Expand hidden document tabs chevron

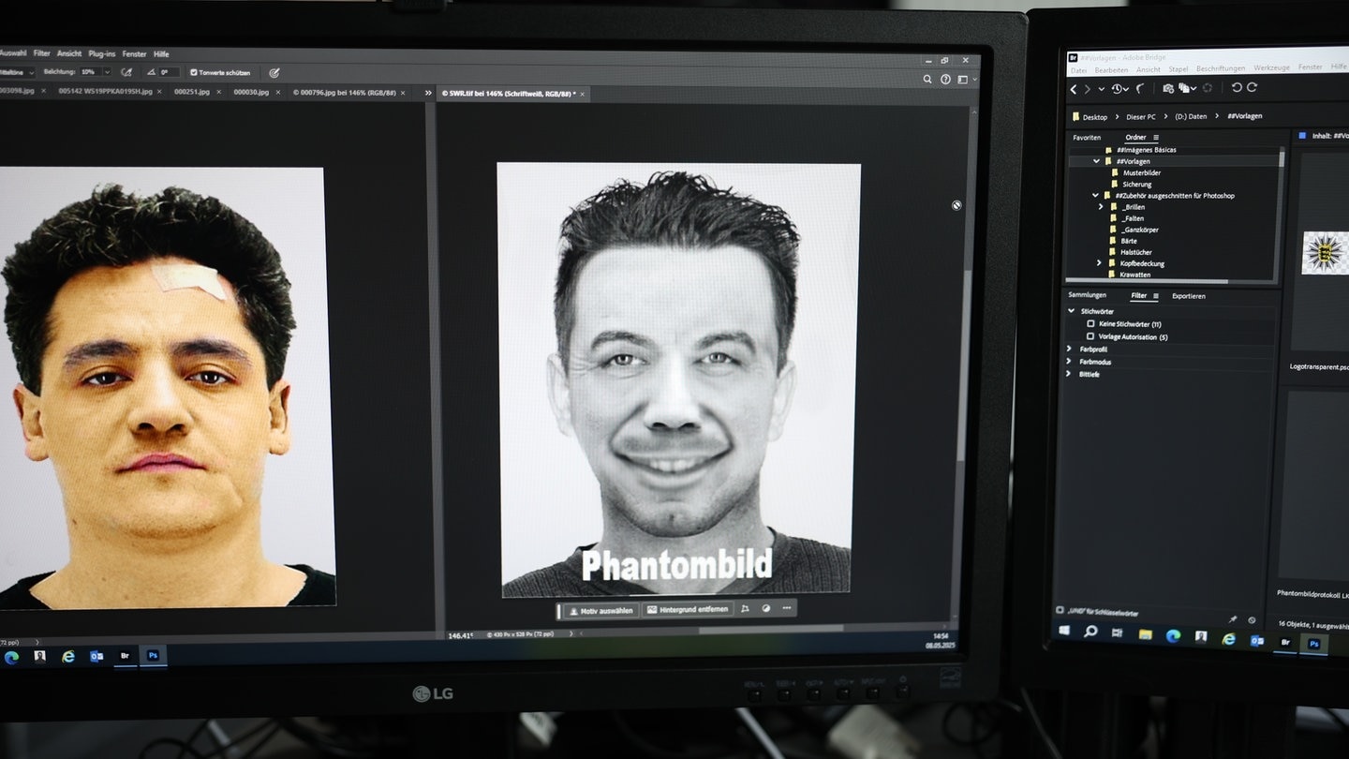point(430,93)
